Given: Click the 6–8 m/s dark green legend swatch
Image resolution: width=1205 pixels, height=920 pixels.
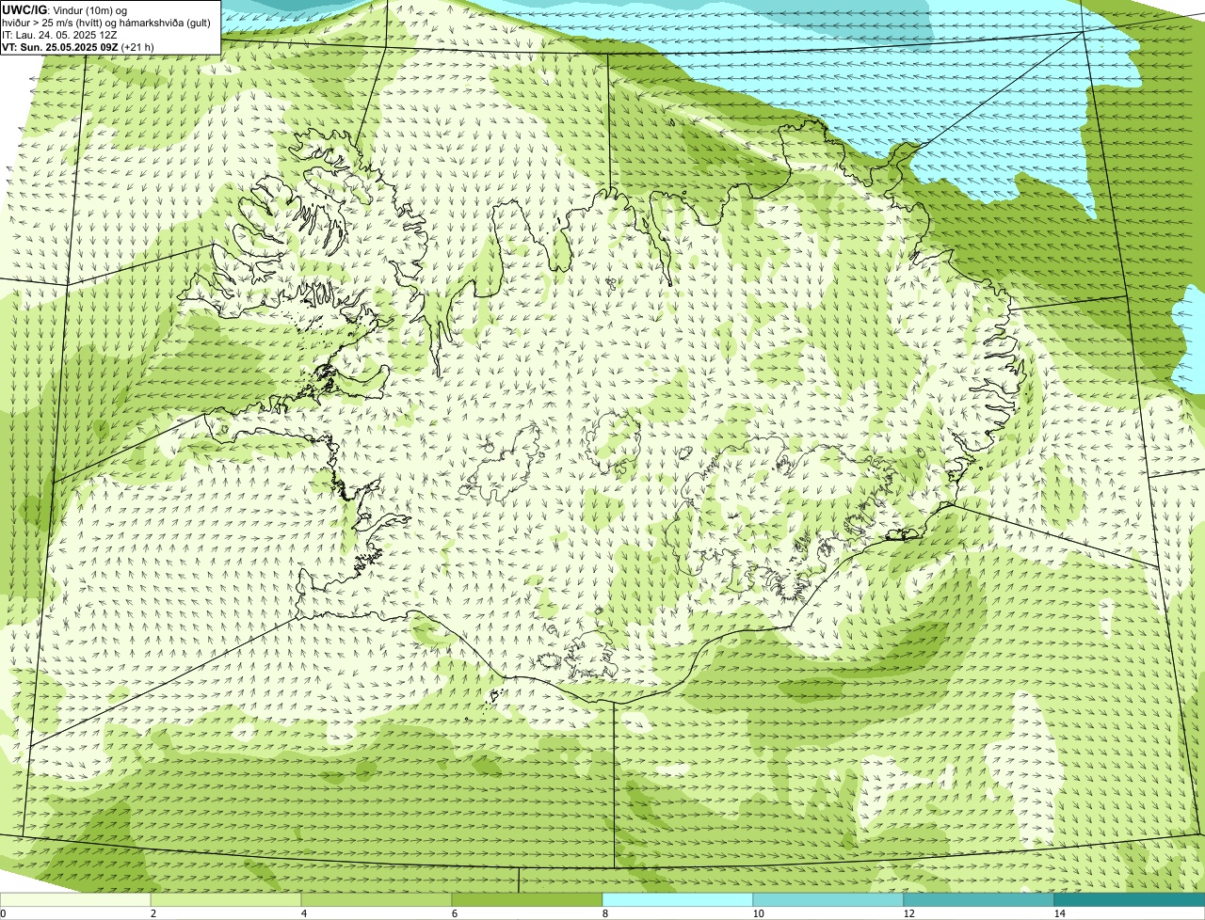Looking at the screenshot, I should 527,899.
